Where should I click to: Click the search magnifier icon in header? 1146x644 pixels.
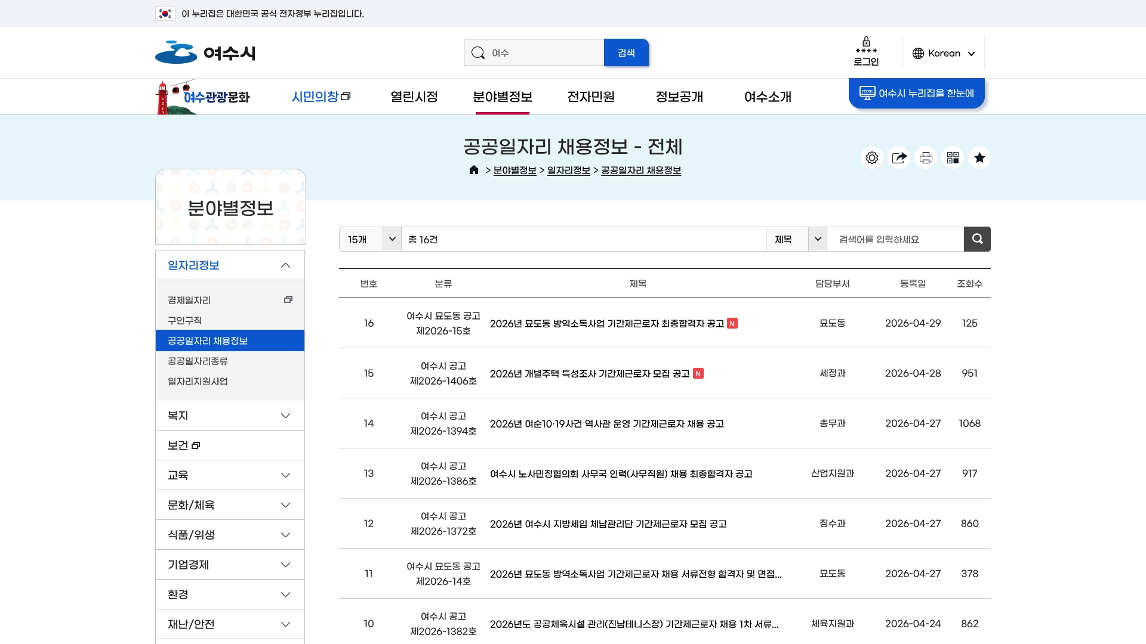[478, 53]
